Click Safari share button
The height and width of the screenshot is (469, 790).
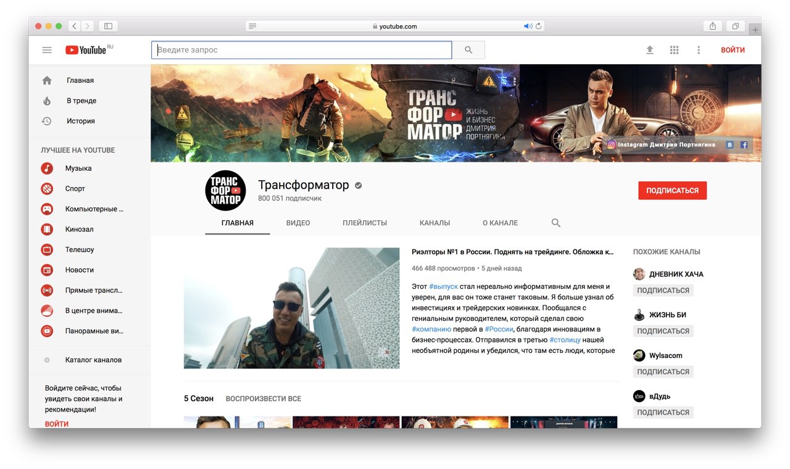[713, 26]
